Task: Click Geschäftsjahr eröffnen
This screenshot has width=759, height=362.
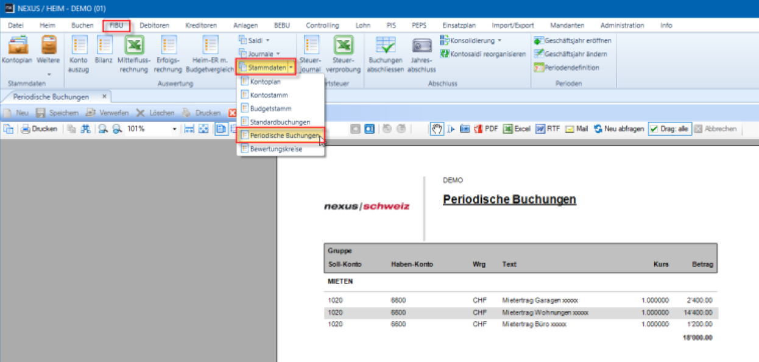Action: point(573,40)
